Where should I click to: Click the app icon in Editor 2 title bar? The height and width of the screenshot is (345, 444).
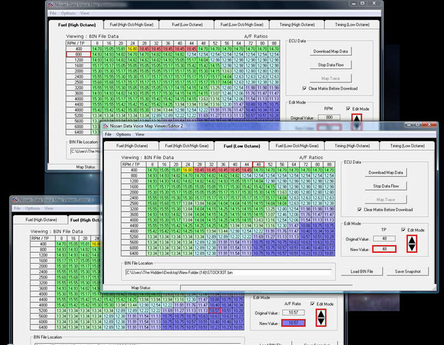[x=105, y=126]
